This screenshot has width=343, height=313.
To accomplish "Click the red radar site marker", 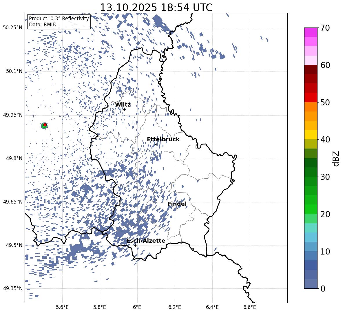I will (x=45, y=125).
